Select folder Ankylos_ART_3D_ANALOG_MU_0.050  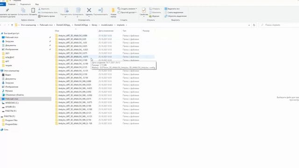(75, 92)
